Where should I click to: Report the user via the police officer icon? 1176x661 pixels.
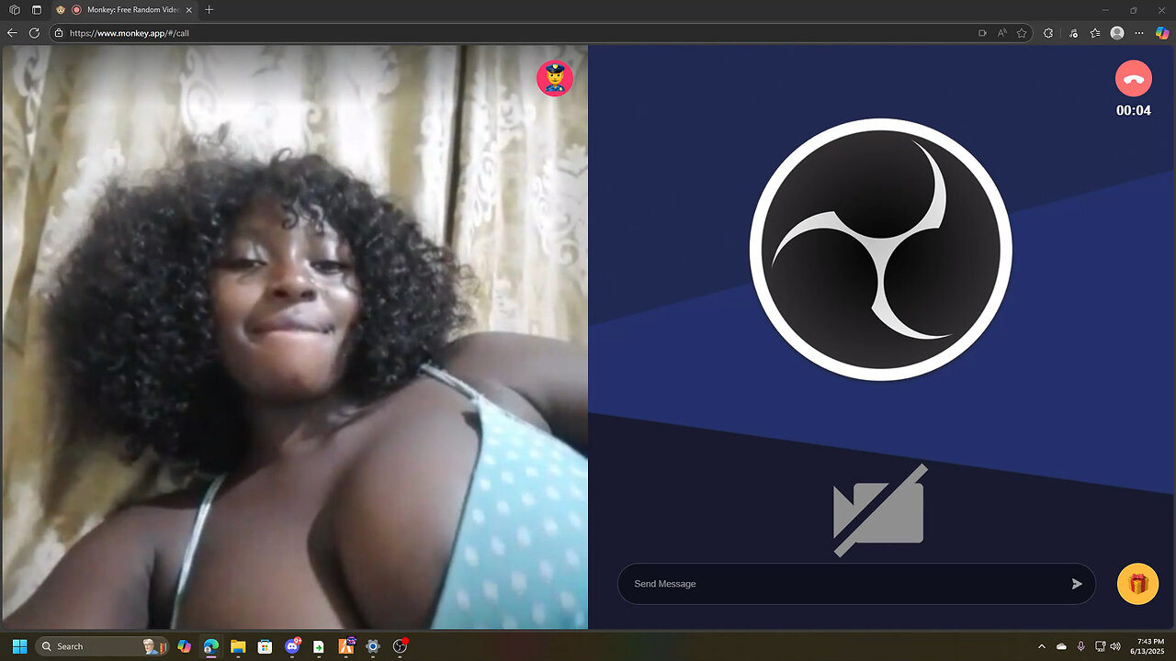[555, 79]
